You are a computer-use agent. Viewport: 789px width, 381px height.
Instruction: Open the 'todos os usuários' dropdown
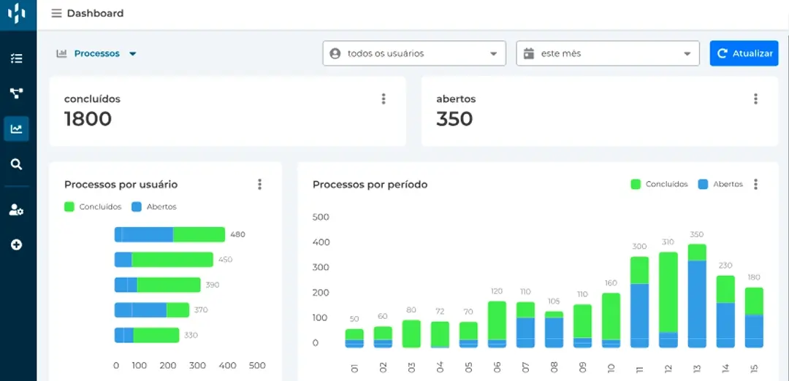pyautogui.click(x=414, y=53)
